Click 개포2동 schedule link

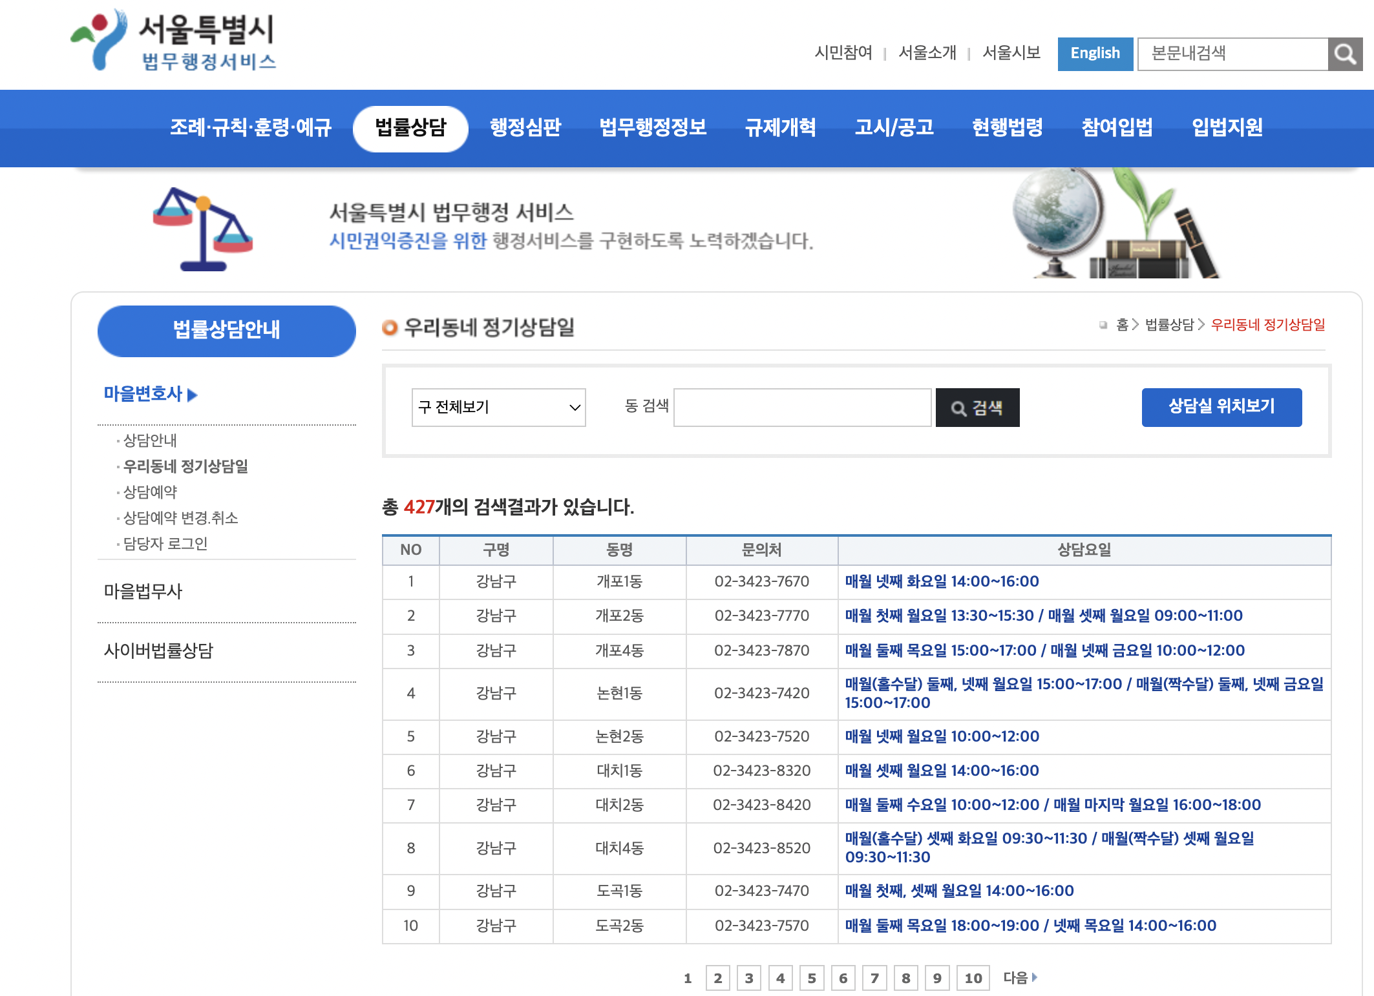(x=1044, y=616)
